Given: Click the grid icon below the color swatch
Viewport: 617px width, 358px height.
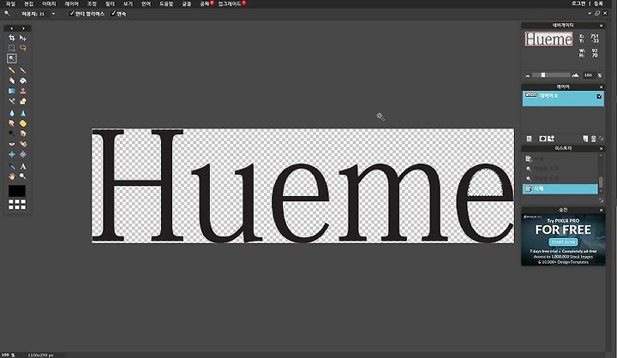Looking at the screenshot, I should pos(17,204).
